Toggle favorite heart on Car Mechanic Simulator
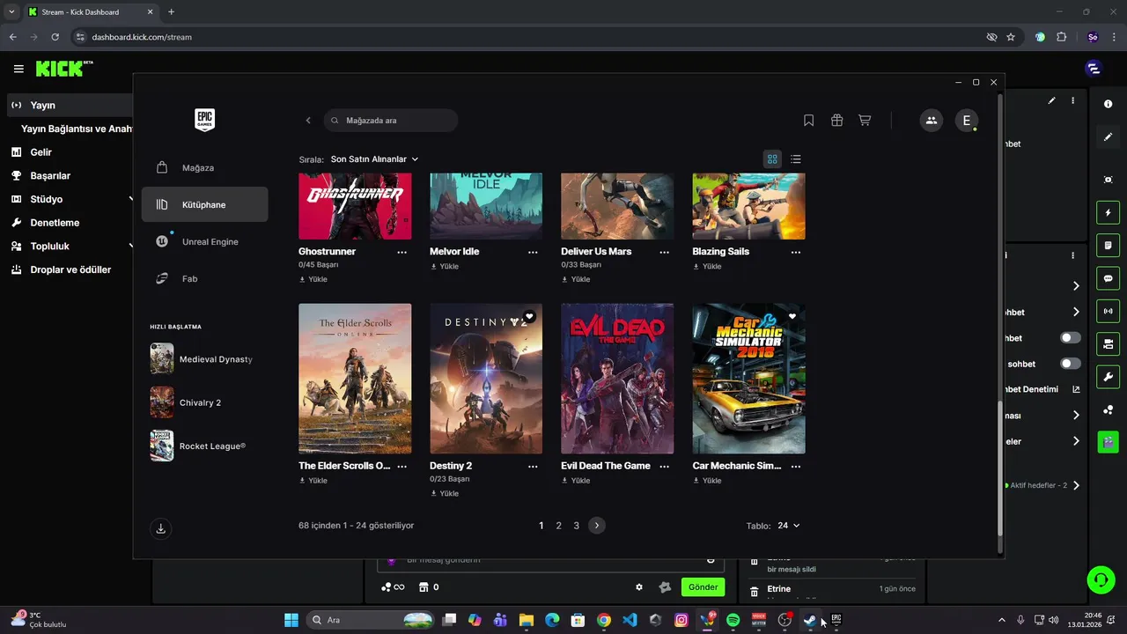Image resolution: width=1127 pixels, height=634 pixels. [792, 316]
